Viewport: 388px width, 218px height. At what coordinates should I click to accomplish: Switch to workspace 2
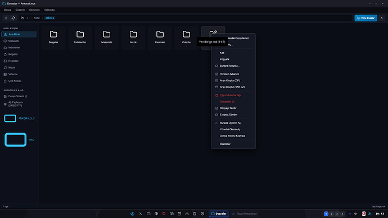[x=332, y=214]
